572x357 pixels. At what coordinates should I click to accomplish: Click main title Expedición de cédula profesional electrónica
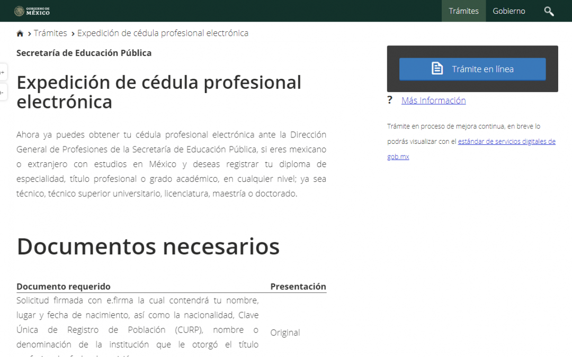click(x=159, y=92)
